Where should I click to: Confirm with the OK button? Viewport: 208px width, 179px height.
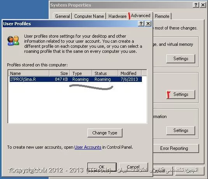pos(102,167)
